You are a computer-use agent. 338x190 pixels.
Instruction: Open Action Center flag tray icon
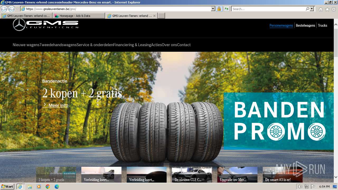point(313,187)
